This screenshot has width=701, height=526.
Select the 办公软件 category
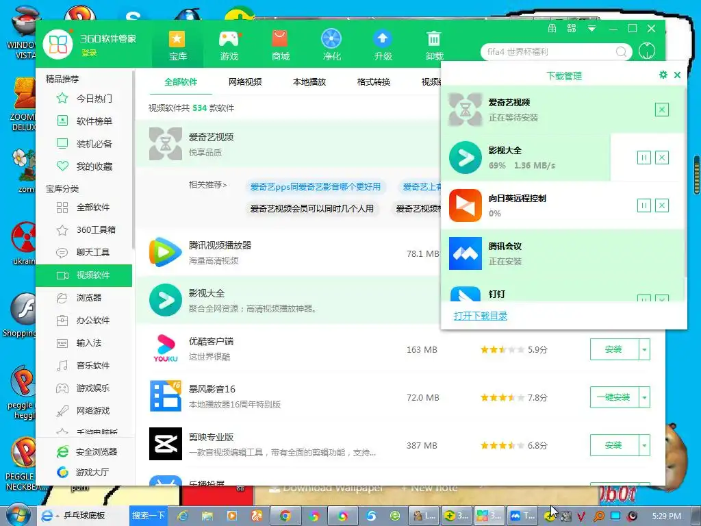pos(84,321)
